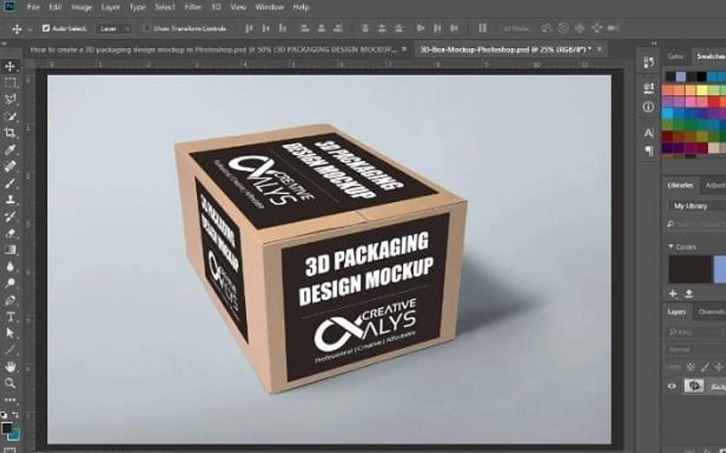This screenshot has width=726, height=453.
Task: Open the Window menu
Action: tap(270, 7)
